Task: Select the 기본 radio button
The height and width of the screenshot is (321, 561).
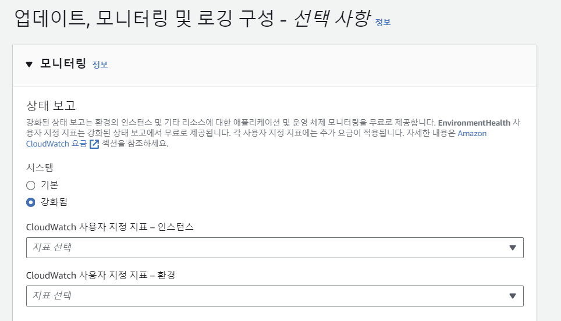Action: (x=31, y=185)
